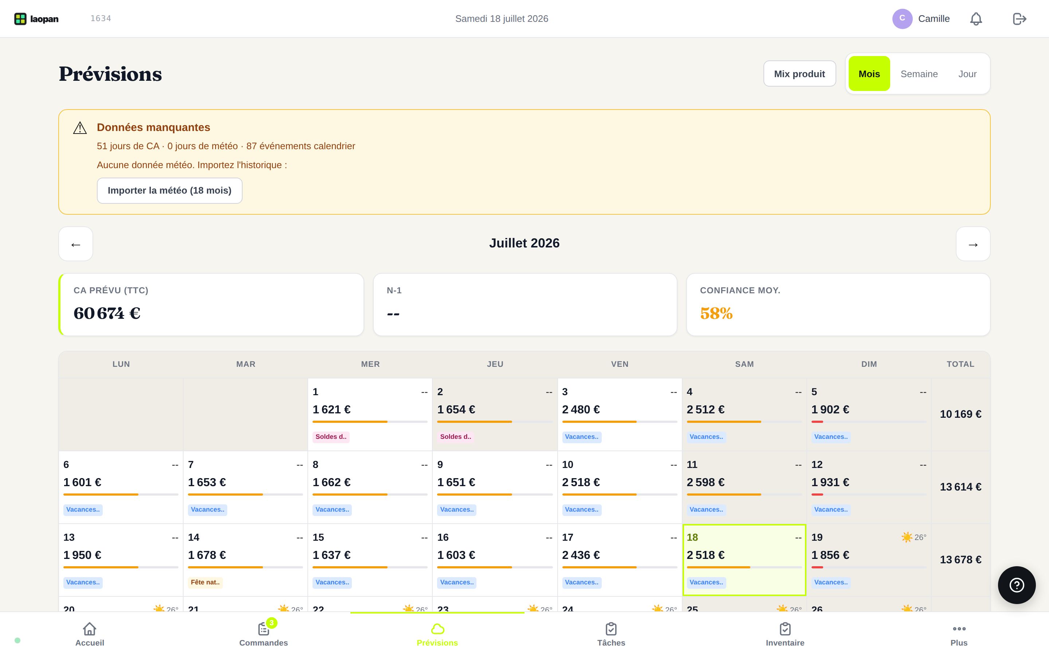The image size is (1049, 655).
Task: Switch view to Jour
Action: [967, 74]
